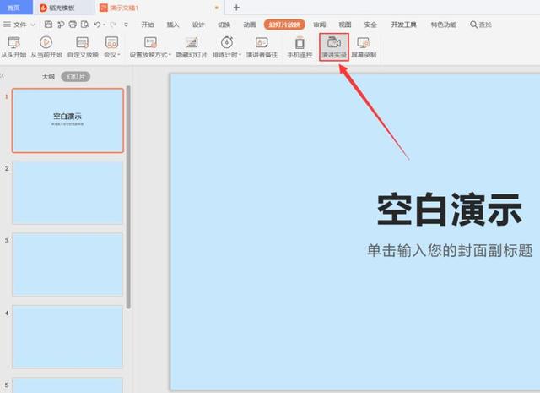
Task: Click the Redo arrow icon
Action: pos(112,25)
